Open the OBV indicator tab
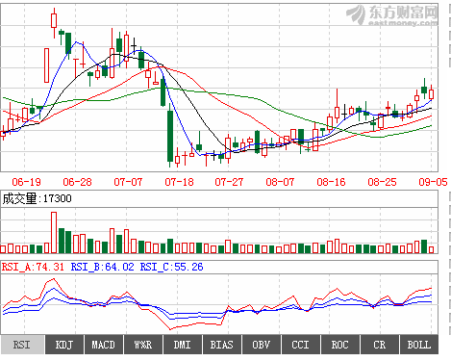Screen dimensions: 451x361 click(x=262, y=345)
